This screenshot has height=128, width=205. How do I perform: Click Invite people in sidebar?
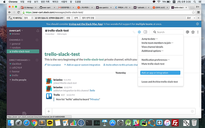tap(18, 80)
